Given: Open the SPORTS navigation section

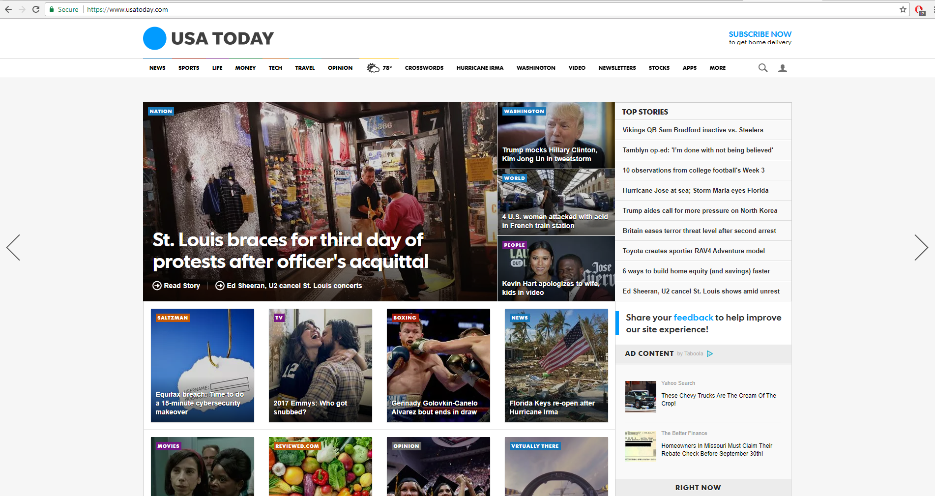Looking at the screenshot, I should pyautogui.click(x=189, y=68).
